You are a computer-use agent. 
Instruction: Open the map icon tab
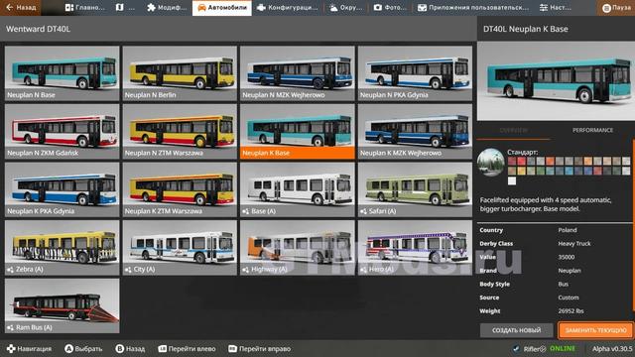point(125,8)
